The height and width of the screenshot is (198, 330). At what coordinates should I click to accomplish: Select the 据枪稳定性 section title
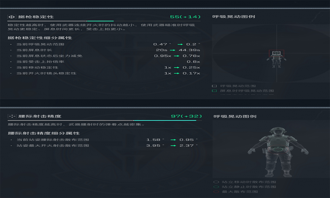36,17
